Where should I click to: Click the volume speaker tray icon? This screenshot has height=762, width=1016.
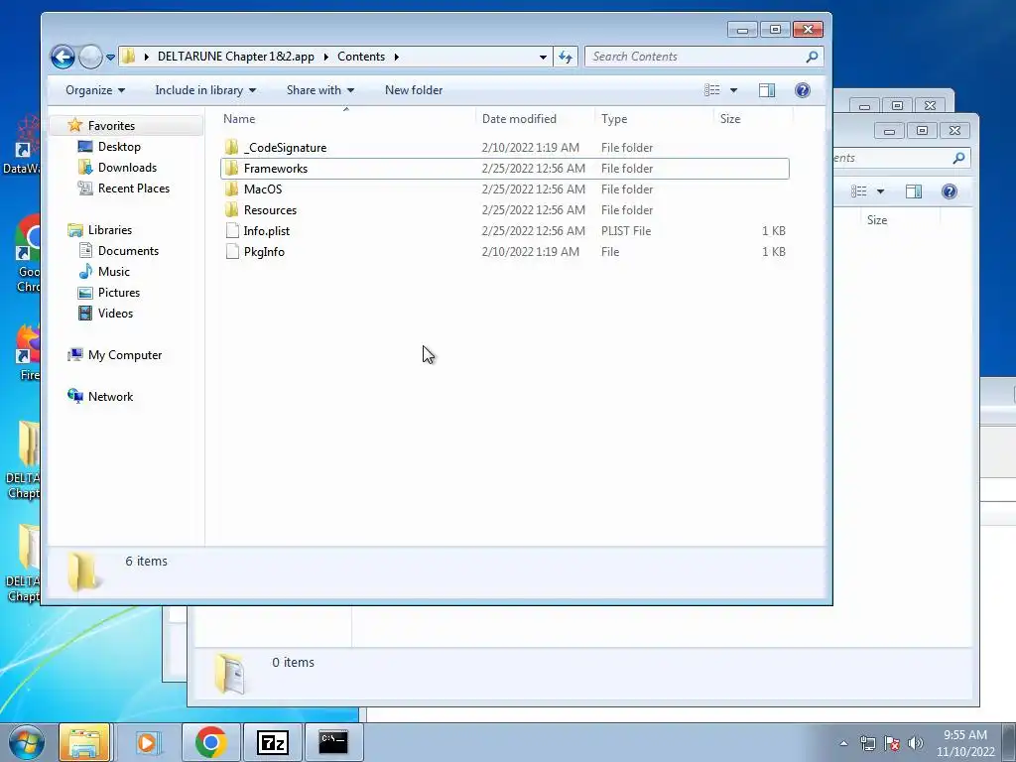tap(916, 743)
